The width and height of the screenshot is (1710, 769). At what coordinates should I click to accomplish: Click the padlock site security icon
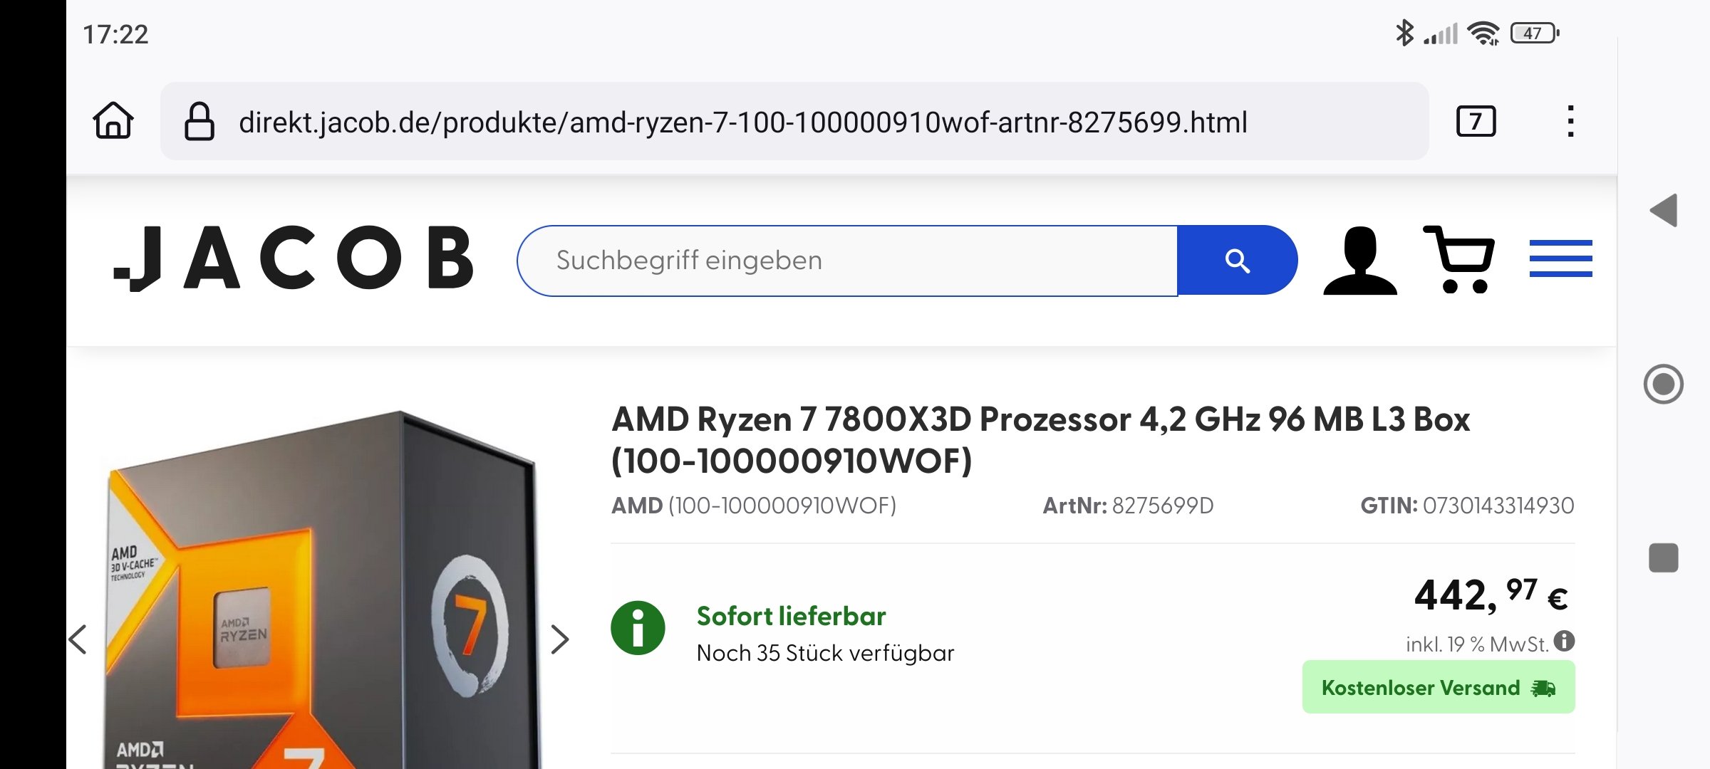[x=200, y=120]
